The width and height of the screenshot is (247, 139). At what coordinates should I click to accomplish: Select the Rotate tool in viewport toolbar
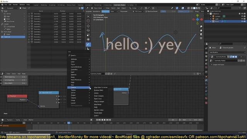(x=88, y=30)
